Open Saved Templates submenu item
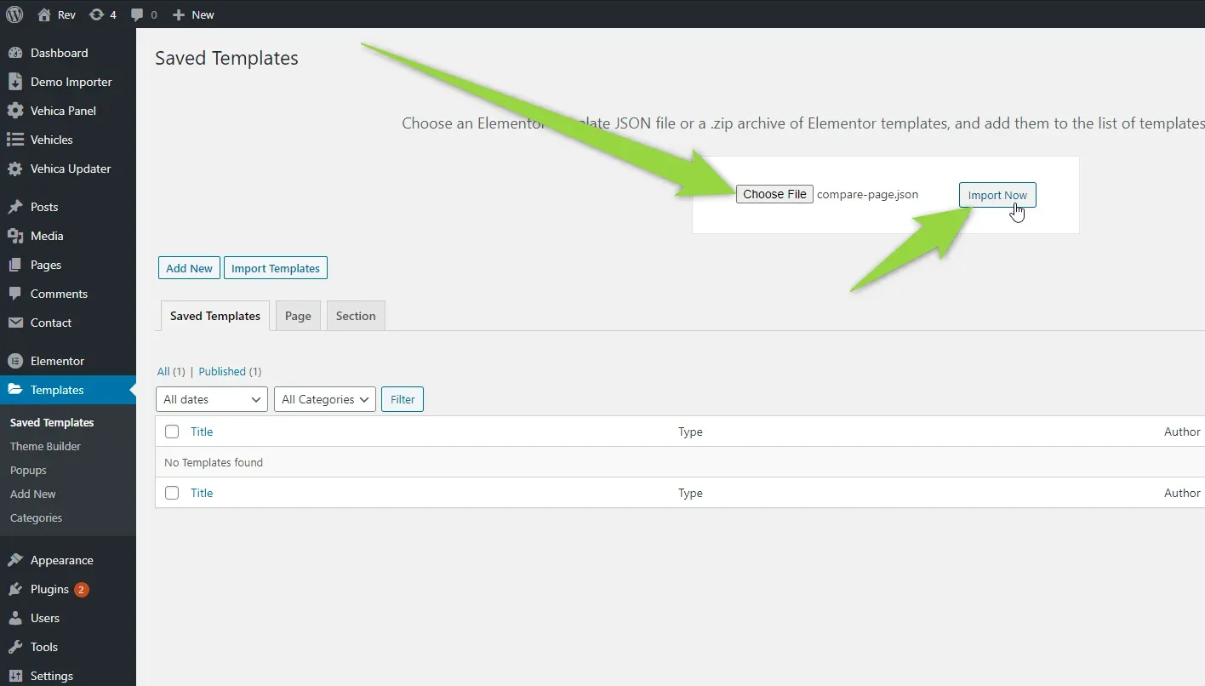 point(52,422)
